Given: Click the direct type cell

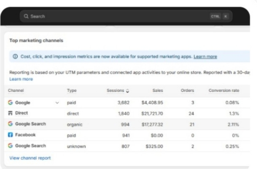Looking at the screenshot, I should 73,113.
